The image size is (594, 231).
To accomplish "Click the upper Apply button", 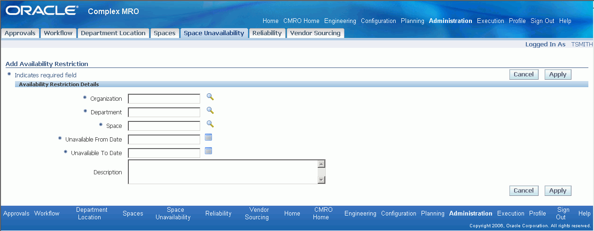I will click(x=558, y=75).
